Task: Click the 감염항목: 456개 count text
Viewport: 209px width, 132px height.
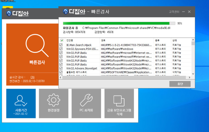Action: tap(104, 32)
